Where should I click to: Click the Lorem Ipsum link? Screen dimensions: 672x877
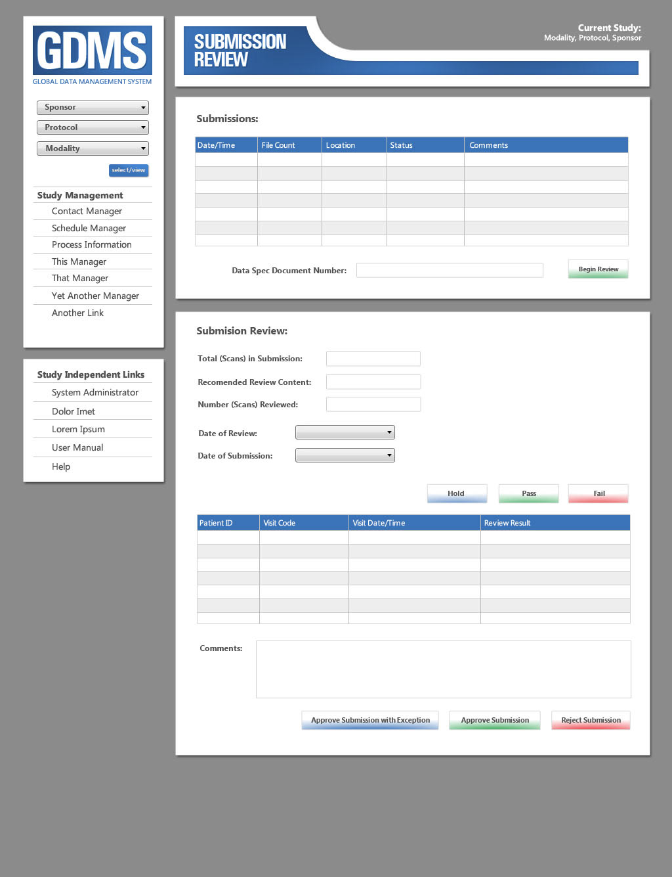pos(78,429)
